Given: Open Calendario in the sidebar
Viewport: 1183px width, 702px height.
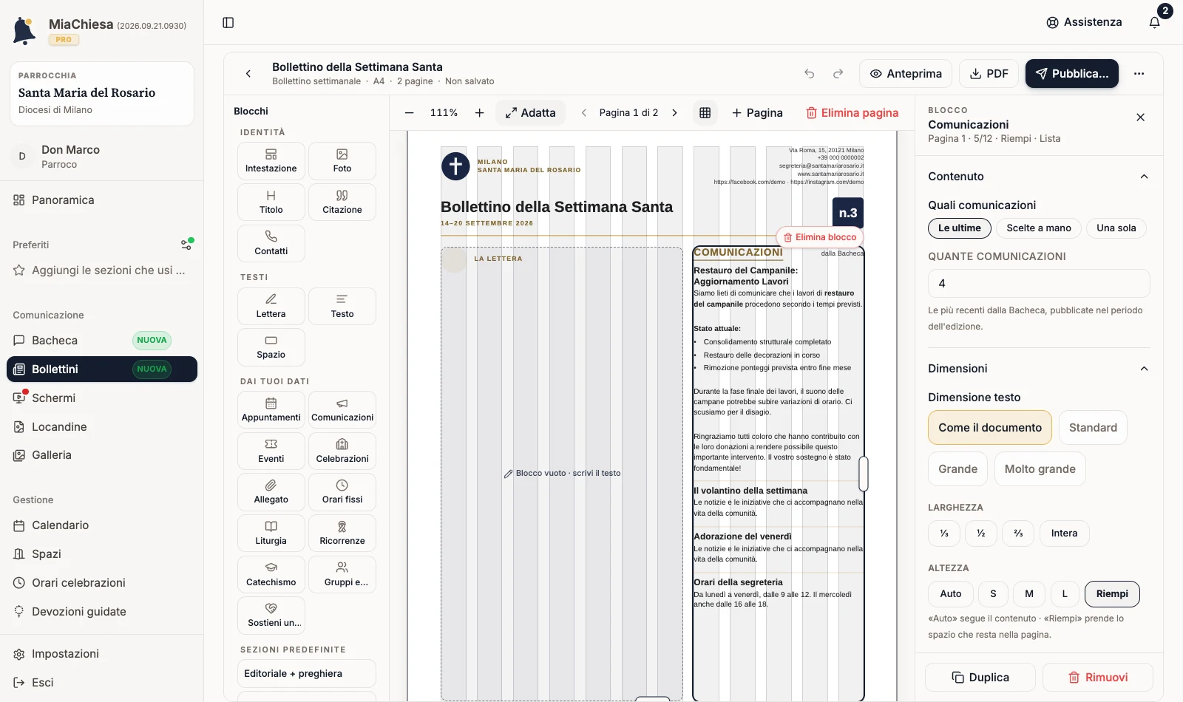Looking at the screenshot, I should 102,525.
